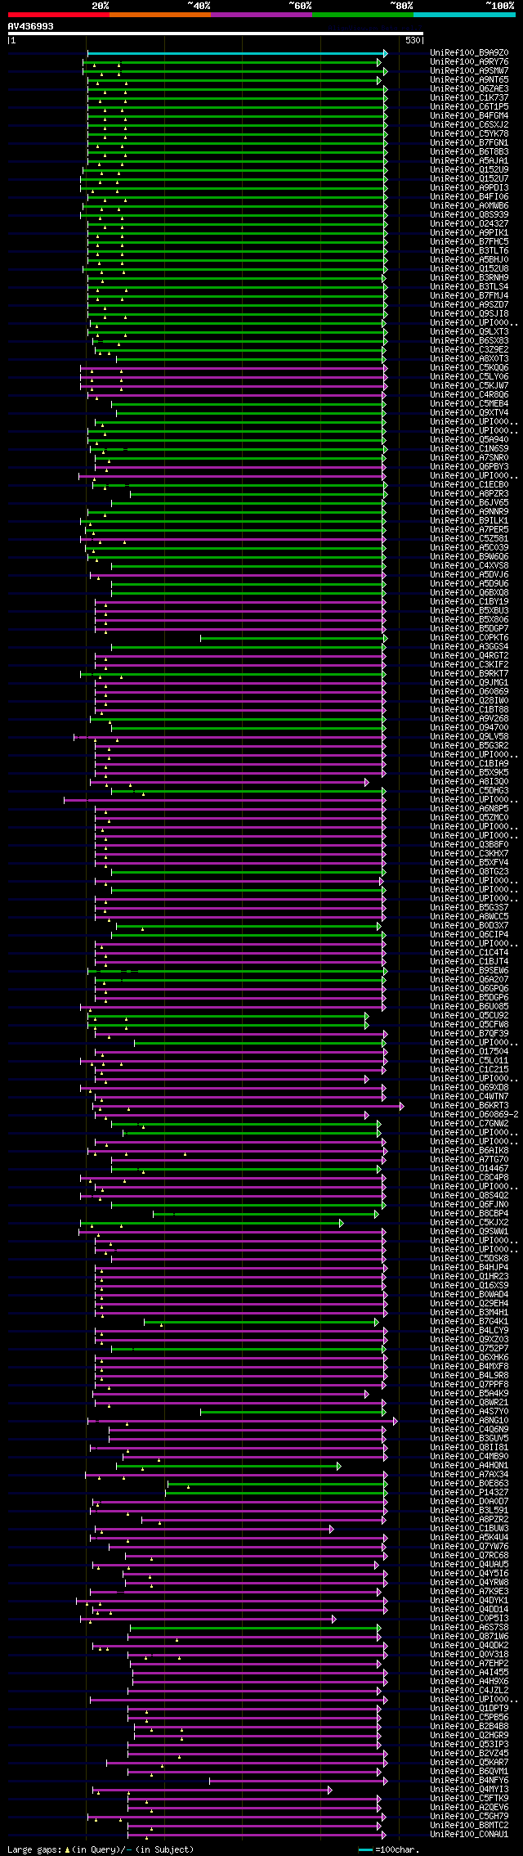Image resolution: width=523 pixels, height=1856 pixels.
Task: Click UniRef100_A9SZD7 label
Action: click(x=469, y=305)
